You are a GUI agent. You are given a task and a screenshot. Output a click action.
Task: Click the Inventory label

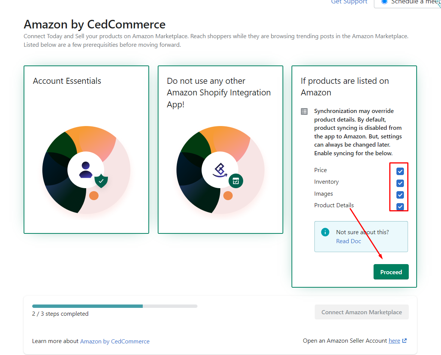326,182
